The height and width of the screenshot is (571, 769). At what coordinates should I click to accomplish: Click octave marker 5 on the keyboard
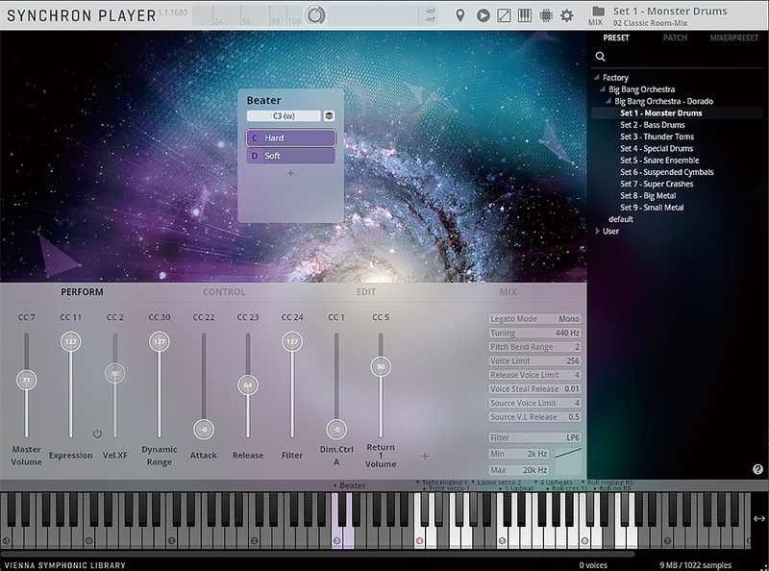coord(502,540)
